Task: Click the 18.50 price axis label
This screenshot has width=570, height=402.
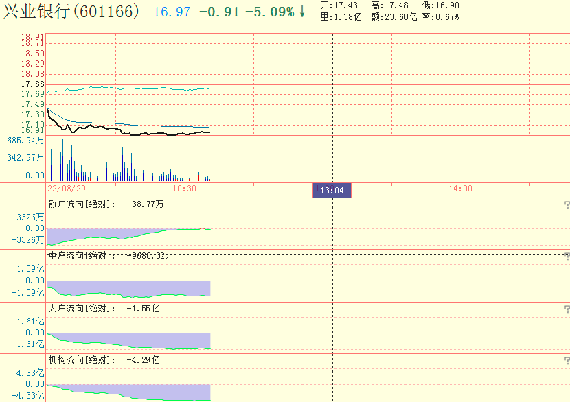Action: [x=32, y=54]
